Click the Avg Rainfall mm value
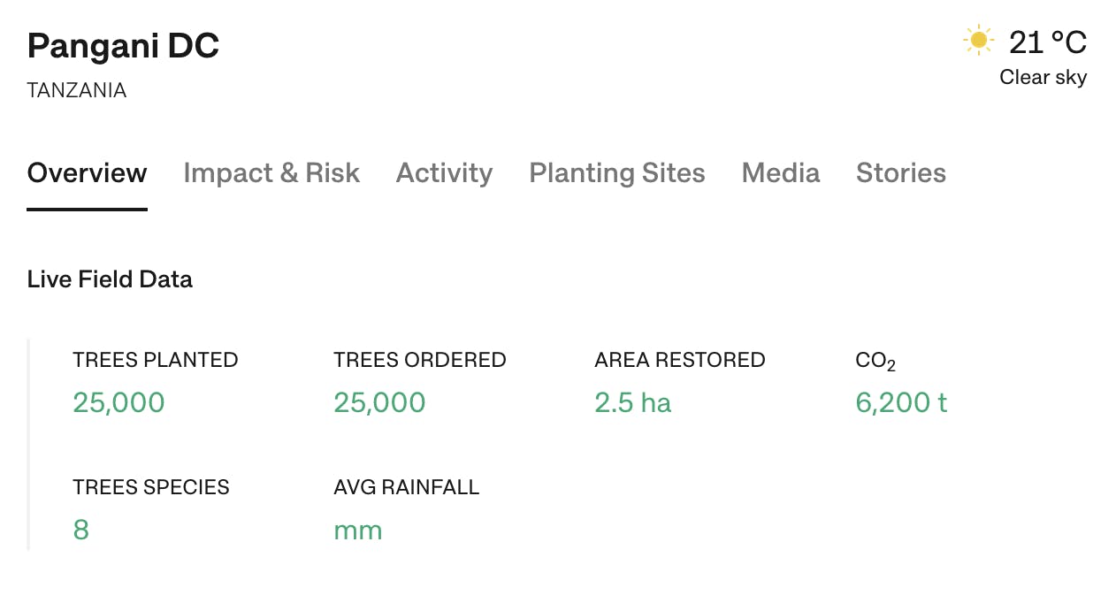The image size is (1116, 603). tap(357, 530)
